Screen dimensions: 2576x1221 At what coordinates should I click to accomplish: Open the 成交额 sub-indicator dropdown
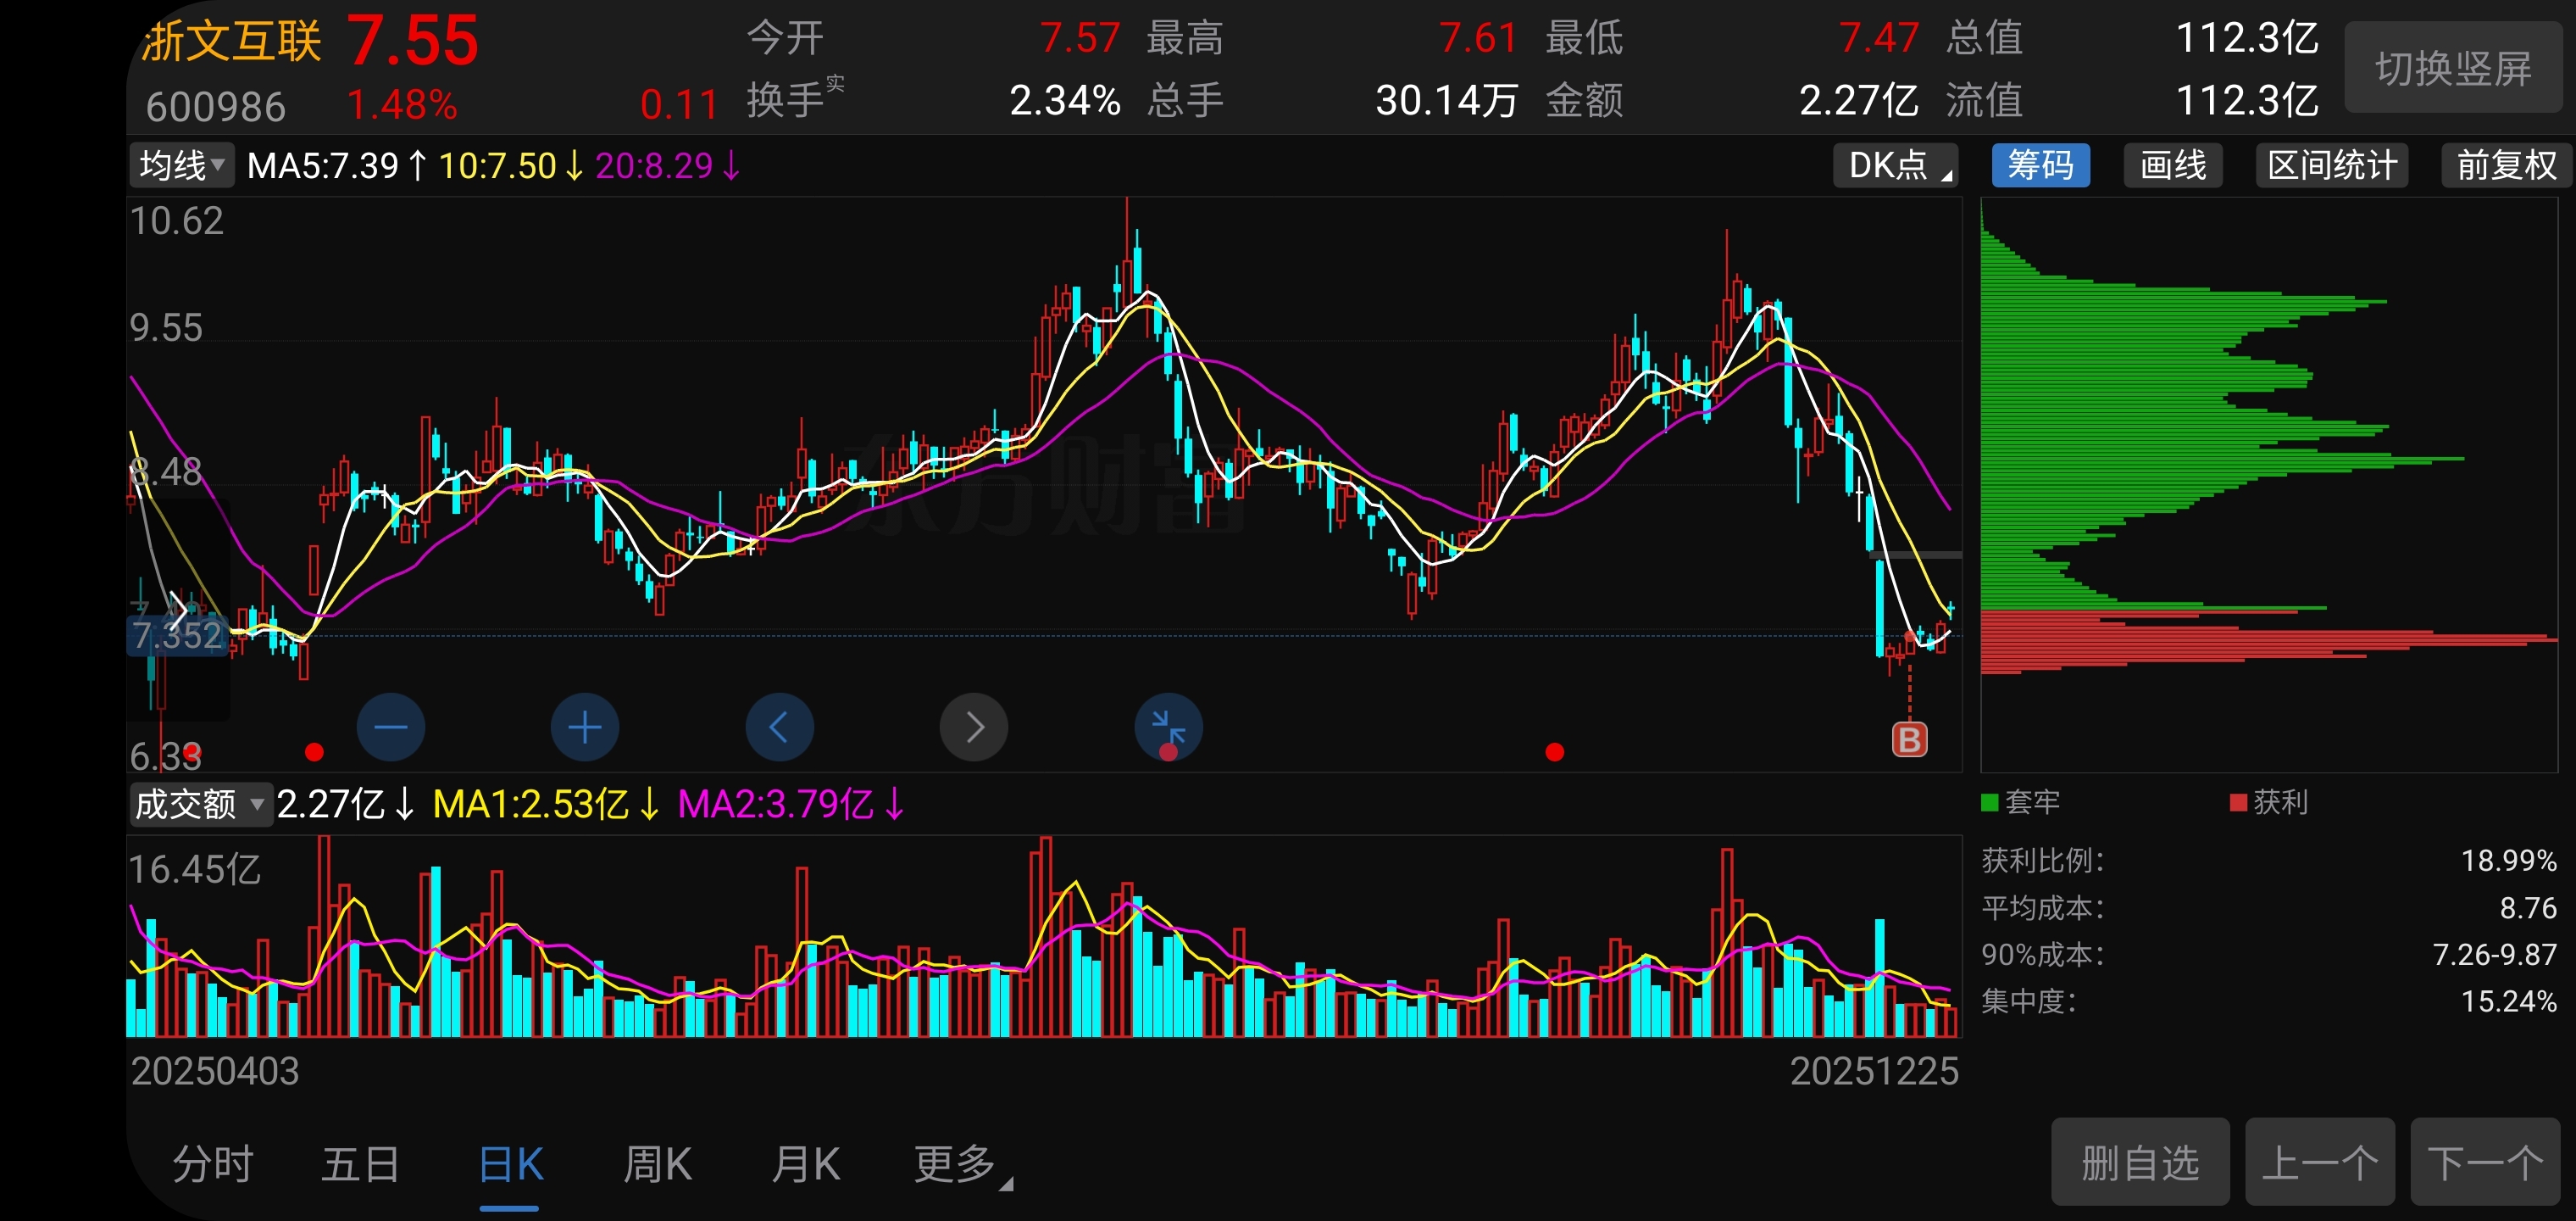[x=199, y=804]
